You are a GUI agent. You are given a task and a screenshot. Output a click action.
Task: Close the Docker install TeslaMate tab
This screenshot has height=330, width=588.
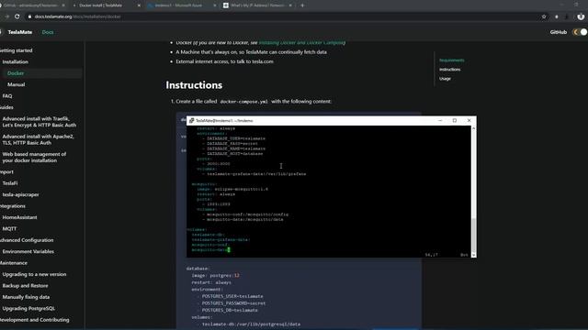(x=139, y=5)
